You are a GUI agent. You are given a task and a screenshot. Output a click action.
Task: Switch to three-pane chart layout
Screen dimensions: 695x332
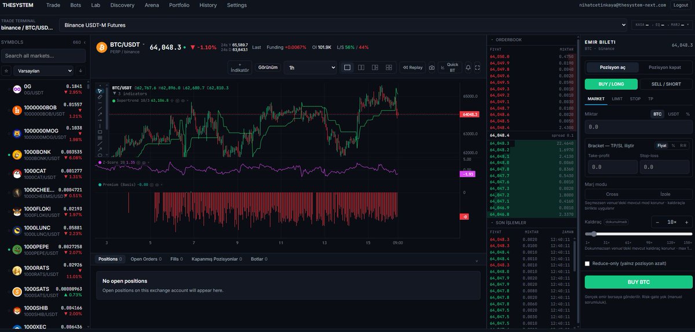tap(375, 68)
